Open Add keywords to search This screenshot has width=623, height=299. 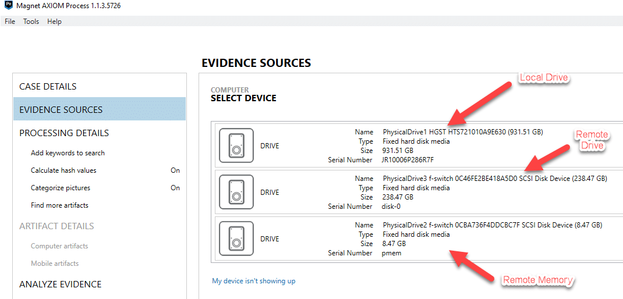click(68, 153)
